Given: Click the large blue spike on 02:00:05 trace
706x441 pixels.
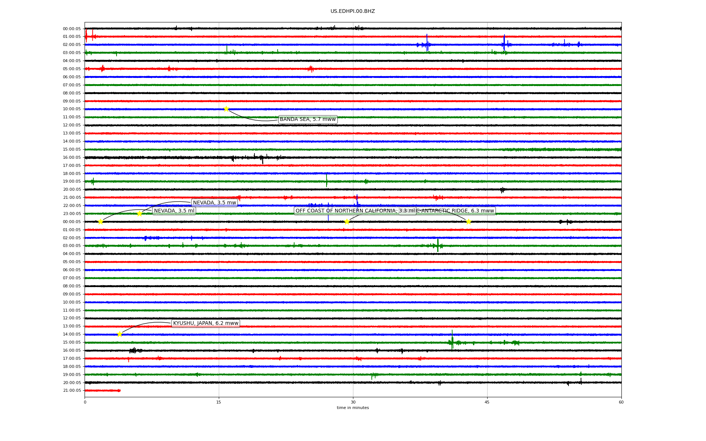Looking at the screenshot, I should pyautogui.click(x=427, y=43).
